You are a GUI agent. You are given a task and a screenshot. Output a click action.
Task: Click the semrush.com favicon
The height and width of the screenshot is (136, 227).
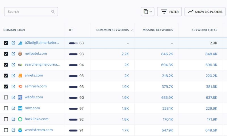tap(20, 87)
